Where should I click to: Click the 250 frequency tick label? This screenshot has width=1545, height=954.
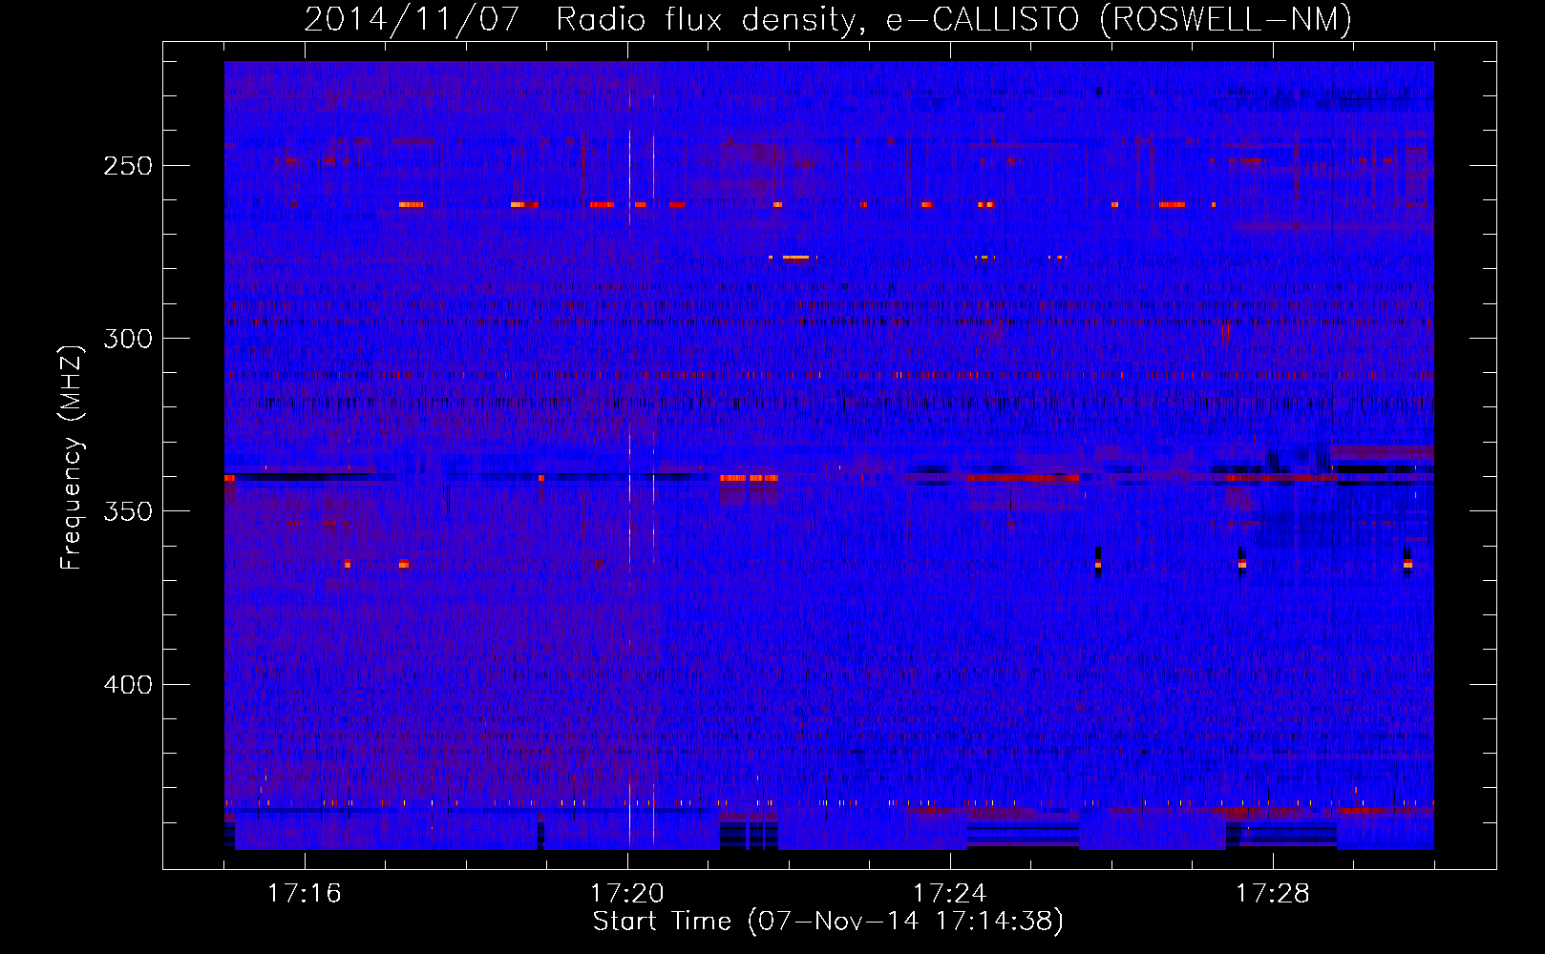[128, 166]
